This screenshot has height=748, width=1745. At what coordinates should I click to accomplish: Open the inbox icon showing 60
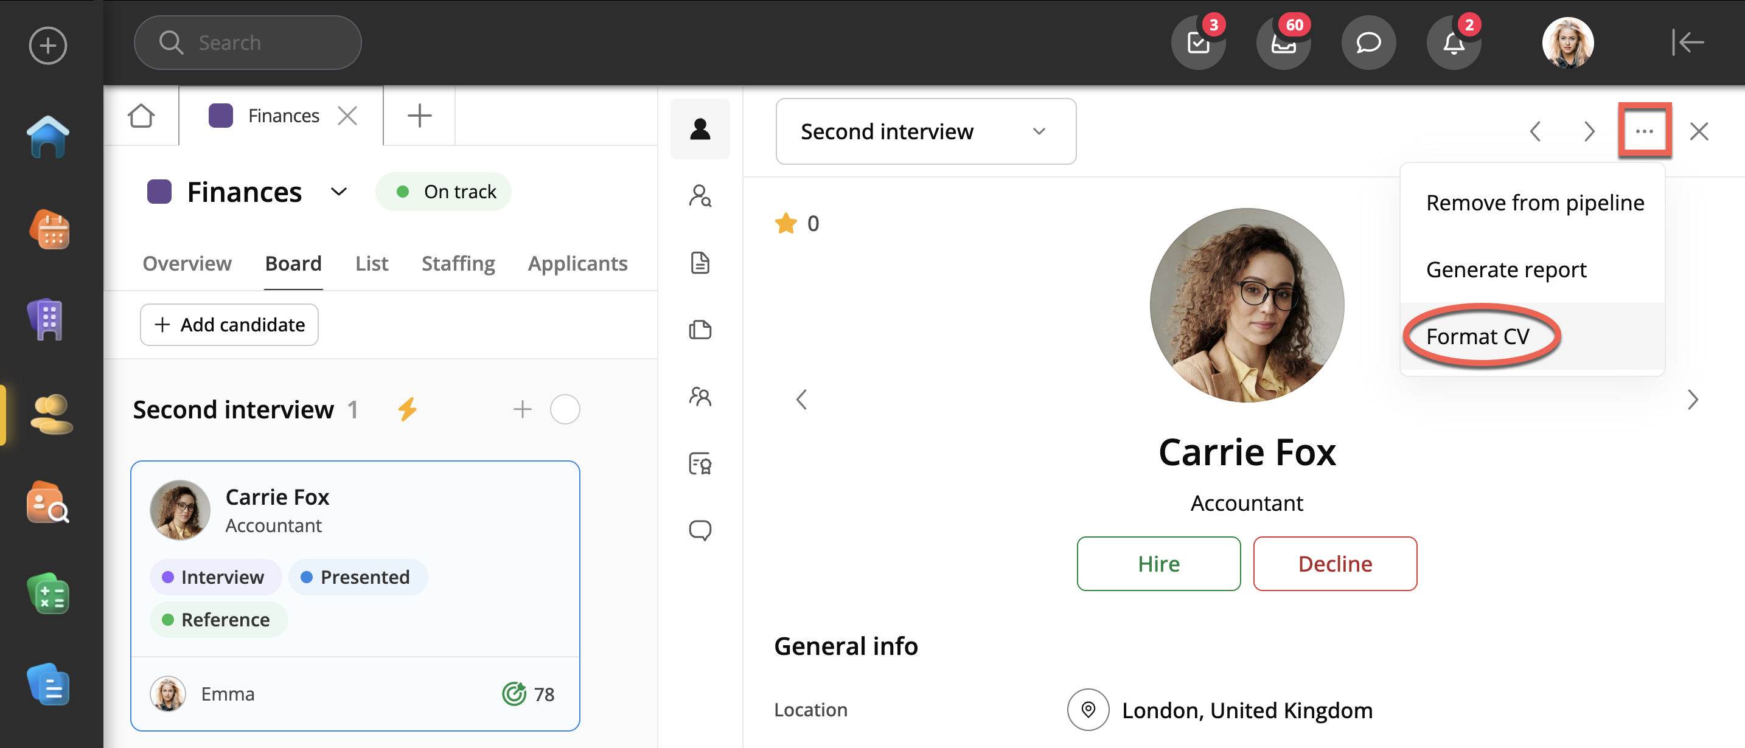pyautogui.click(x=1283, y=43)
